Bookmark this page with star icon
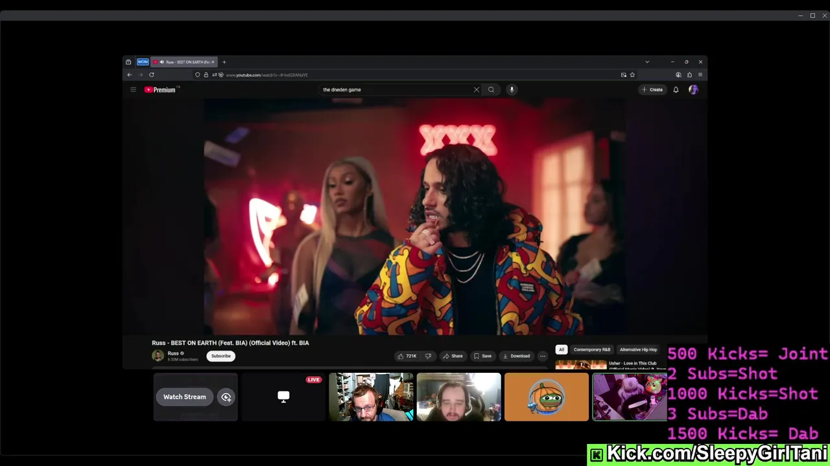 click(x=632, y=75)
